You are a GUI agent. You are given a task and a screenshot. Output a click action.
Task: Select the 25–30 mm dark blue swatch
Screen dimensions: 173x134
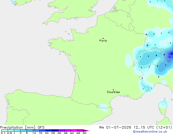(x=55, y=130)
